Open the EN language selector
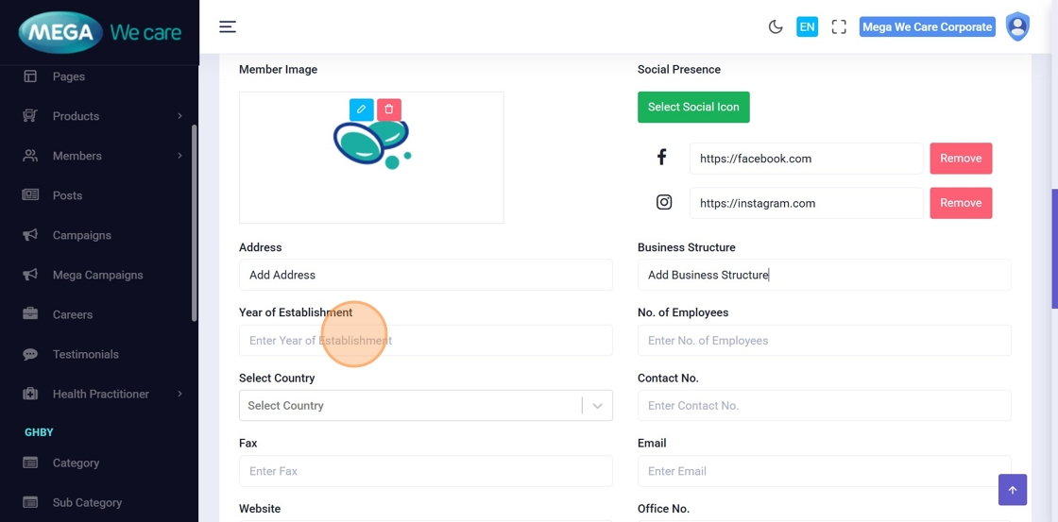This screenshot has width=1058, height=522. pos(807,27)
